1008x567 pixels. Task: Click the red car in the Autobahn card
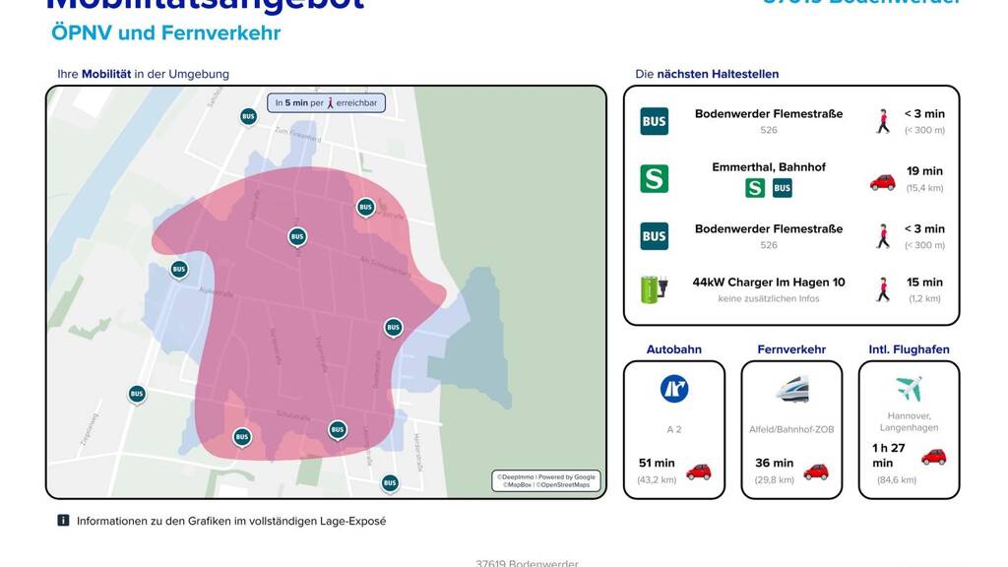coord(698,471)
